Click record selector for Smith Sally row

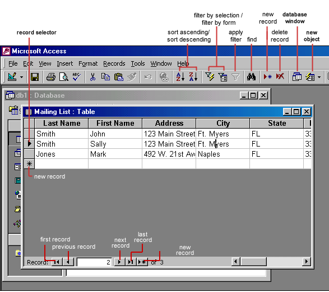coord(29,144)
